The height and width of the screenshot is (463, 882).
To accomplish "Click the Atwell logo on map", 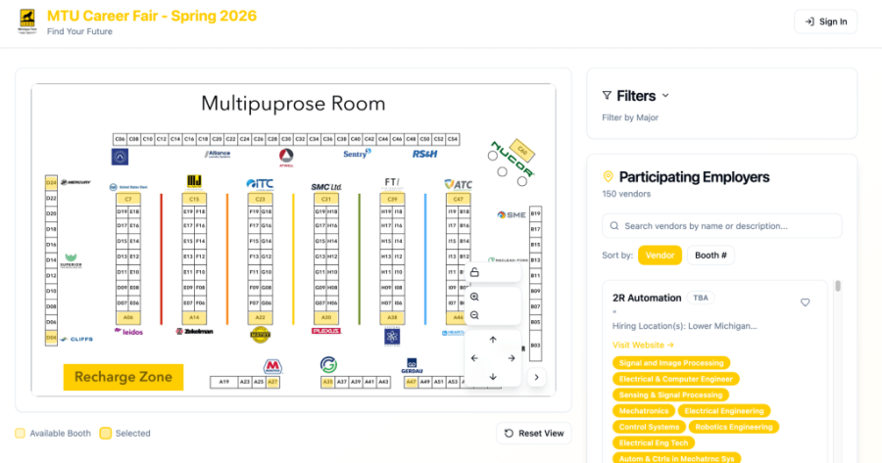I will point(286,158).
